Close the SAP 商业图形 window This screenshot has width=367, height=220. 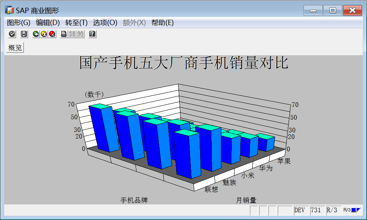tap(352, 10)
